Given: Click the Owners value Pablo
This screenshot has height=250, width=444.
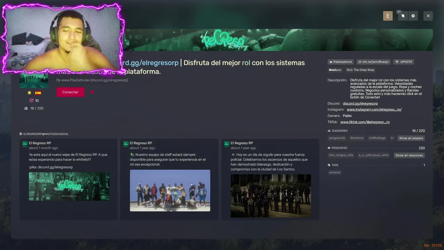Looking at the screenshot, I should (347, 116).
